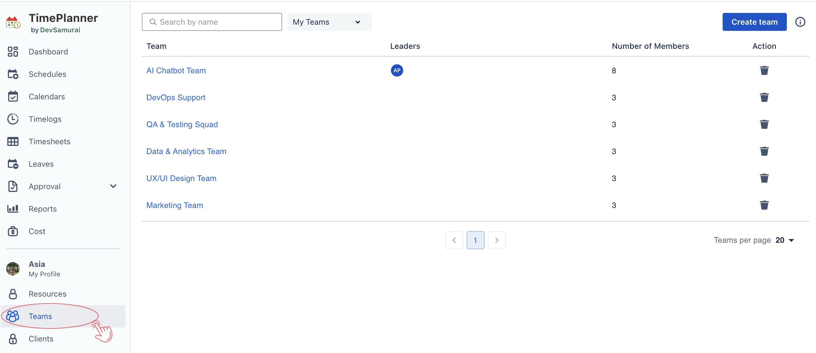Click the info icon beside Create team

[x=800, y=22]
